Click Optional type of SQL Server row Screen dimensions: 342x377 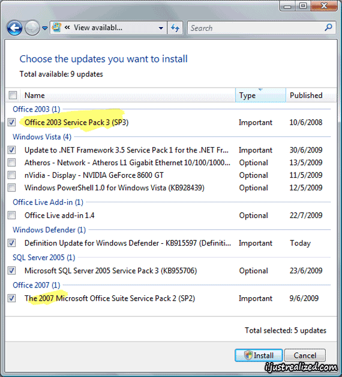click(x=253, y=271)
